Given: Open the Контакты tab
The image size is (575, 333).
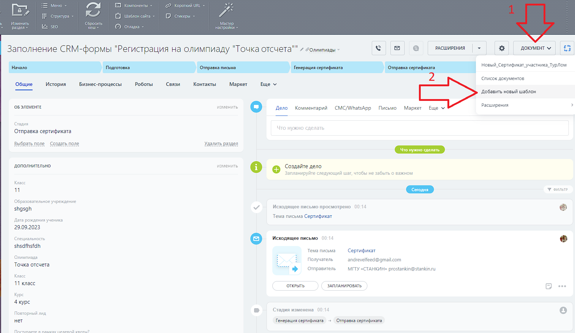Looking at the screenshot, I should pyautogui.click(x=205, y=84).
